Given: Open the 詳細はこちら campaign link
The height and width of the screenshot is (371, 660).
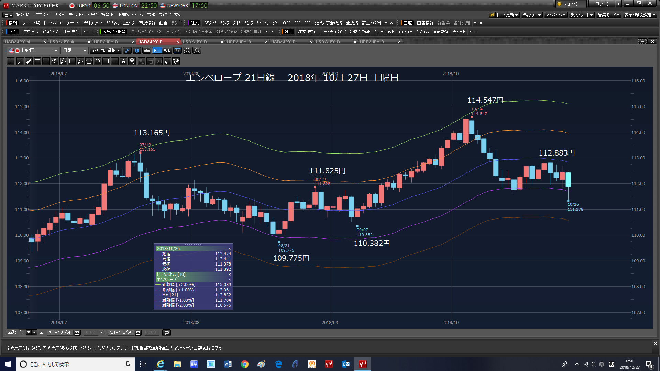Looking at the screenshot, I should (x=210, y=348).
